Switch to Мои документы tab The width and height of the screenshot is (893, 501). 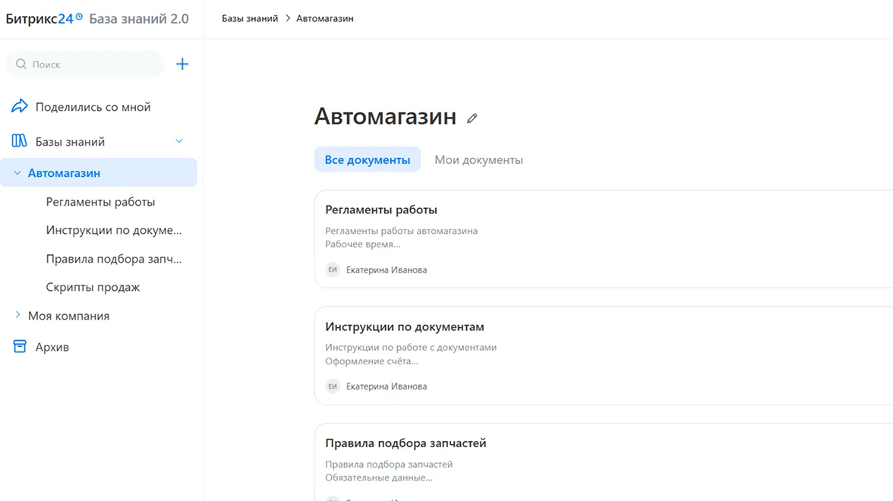[478, 159]
